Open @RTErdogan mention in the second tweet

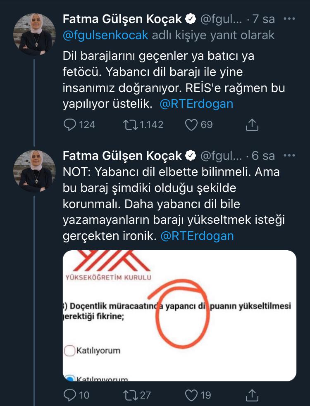point(197,236)
